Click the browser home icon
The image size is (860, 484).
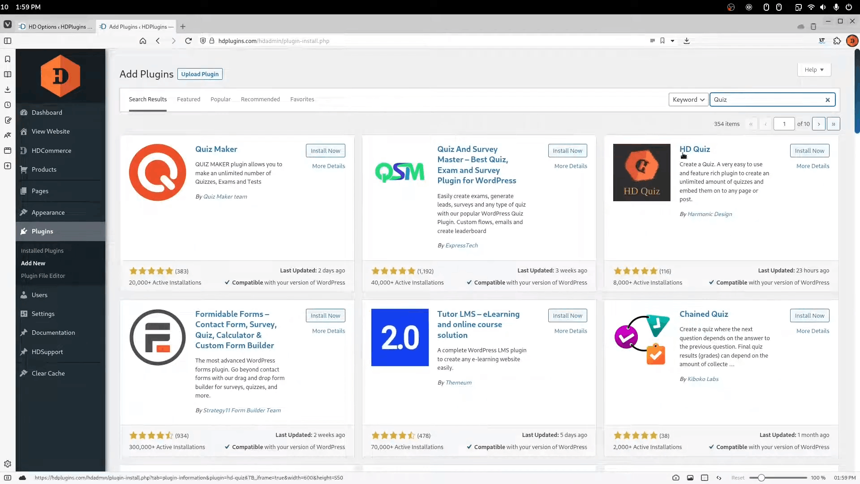(143, 41)
